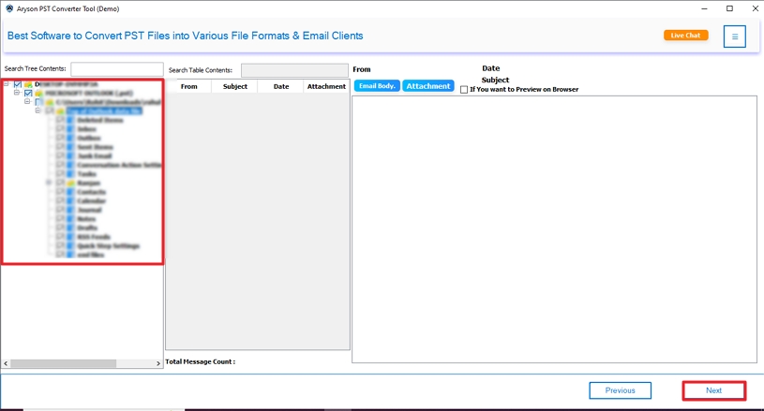The height and width of the screenshot is (411, 764).
Task: Click the folder icon beside Contacts
Action: 70,192
